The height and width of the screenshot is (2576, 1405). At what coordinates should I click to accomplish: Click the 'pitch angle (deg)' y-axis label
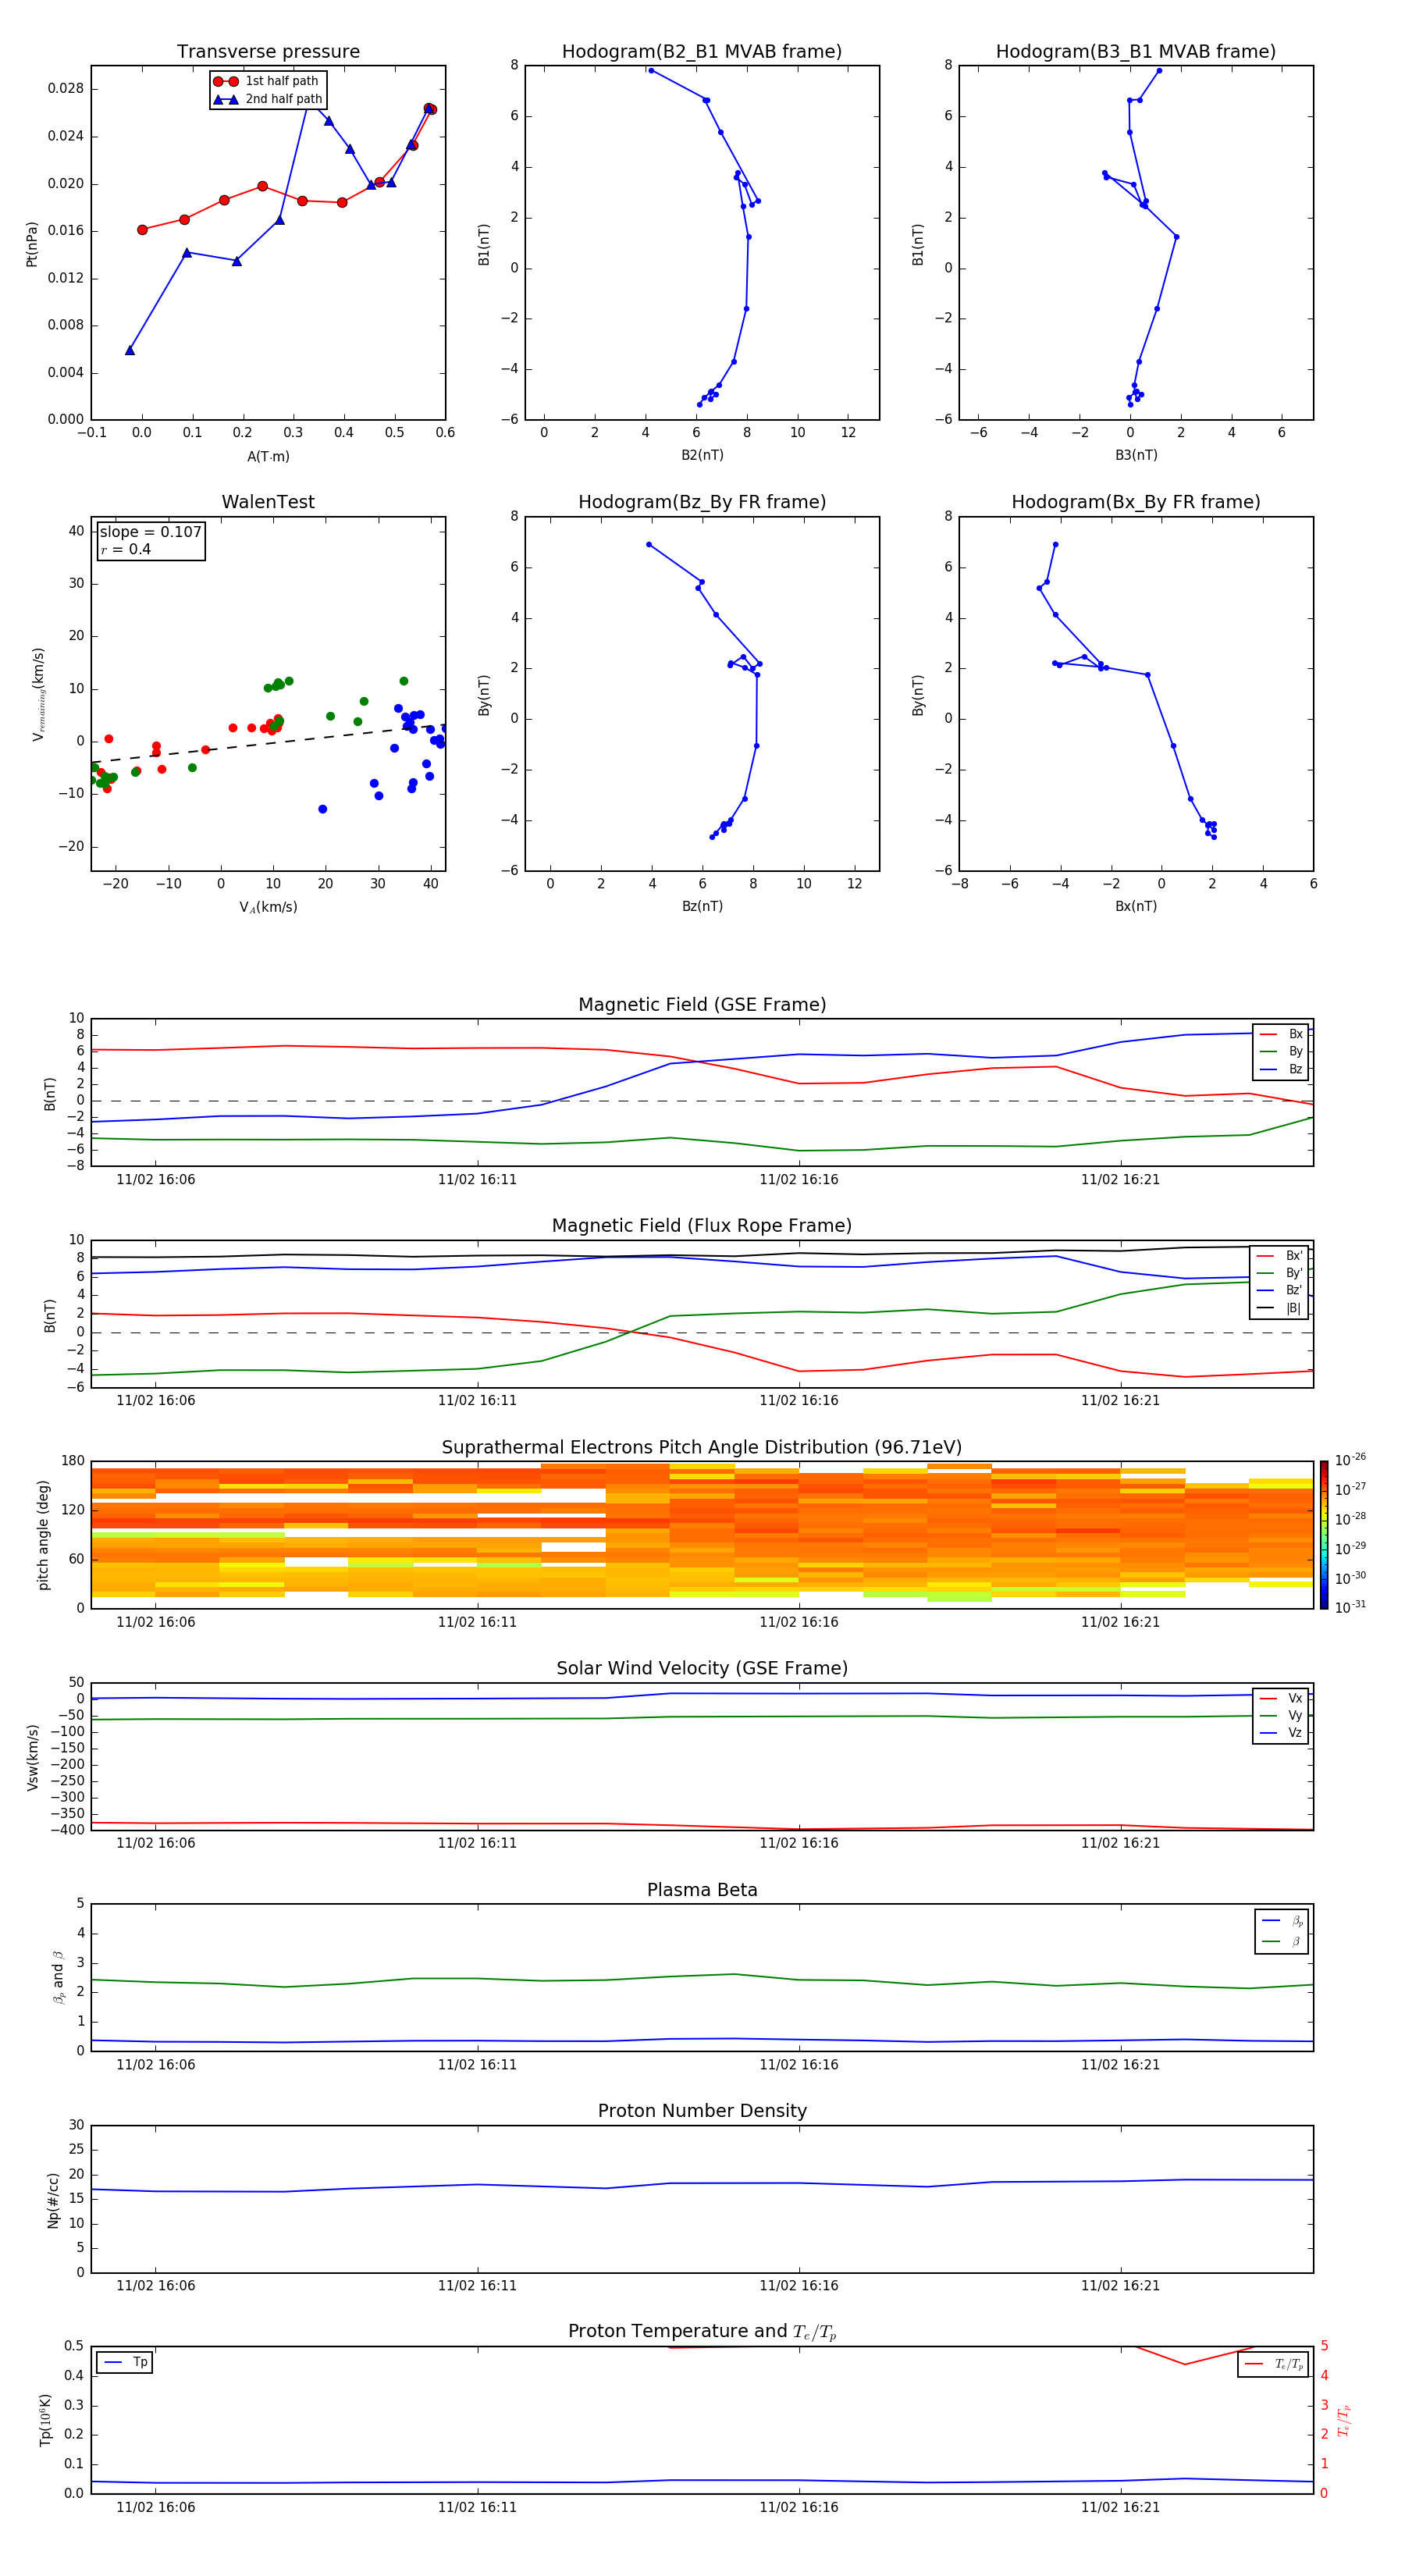[43, 1535]
